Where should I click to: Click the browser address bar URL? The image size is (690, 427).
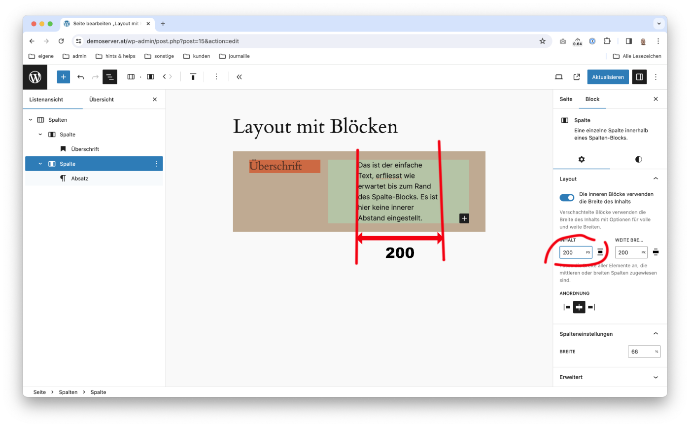[x=163, y=41]
